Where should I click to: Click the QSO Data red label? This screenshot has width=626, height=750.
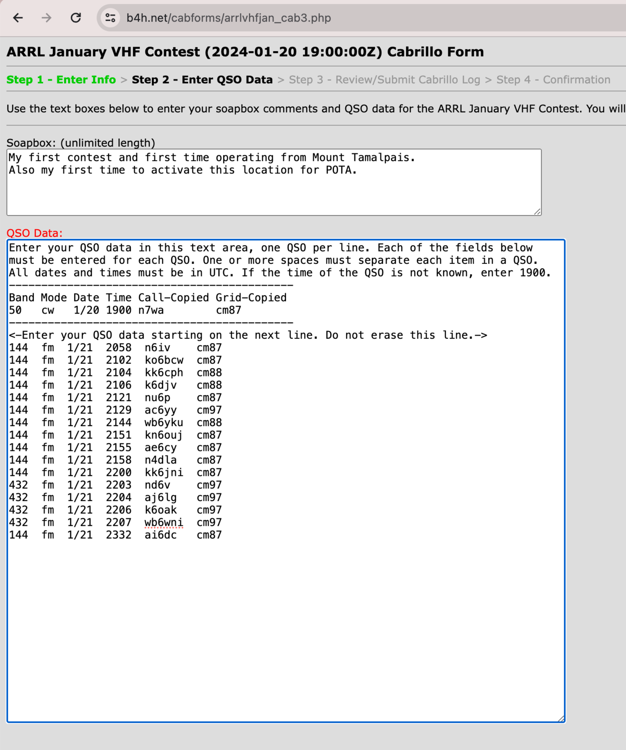[35, 233]
